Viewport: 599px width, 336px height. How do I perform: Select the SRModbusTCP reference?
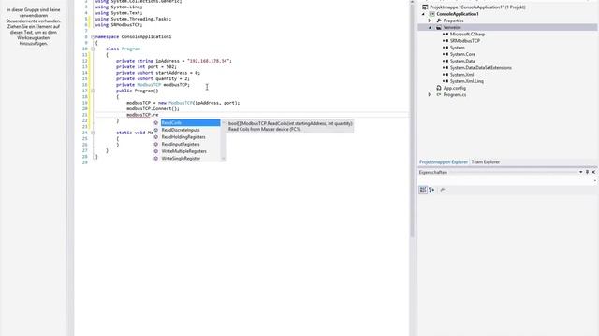tap(465, 41)
